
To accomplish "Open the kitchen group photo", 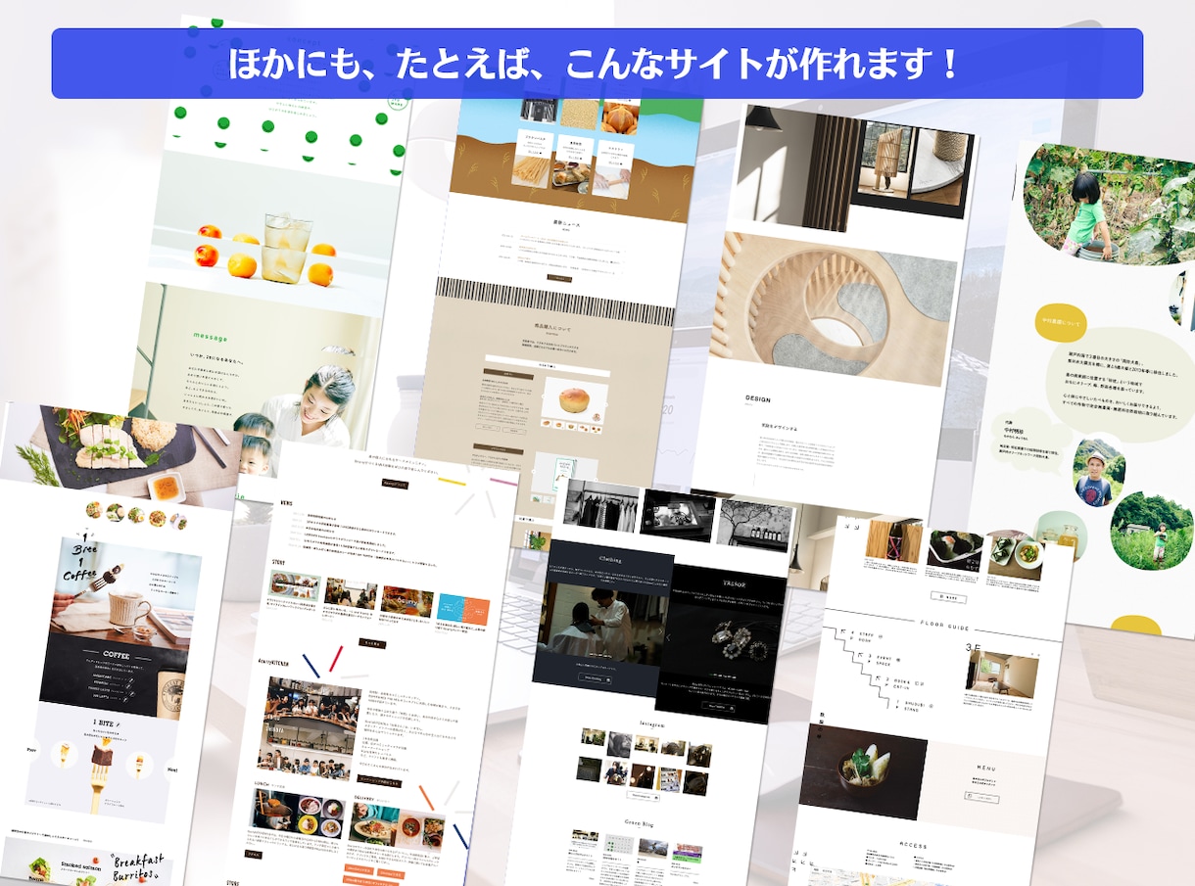I will click(309, 727).
